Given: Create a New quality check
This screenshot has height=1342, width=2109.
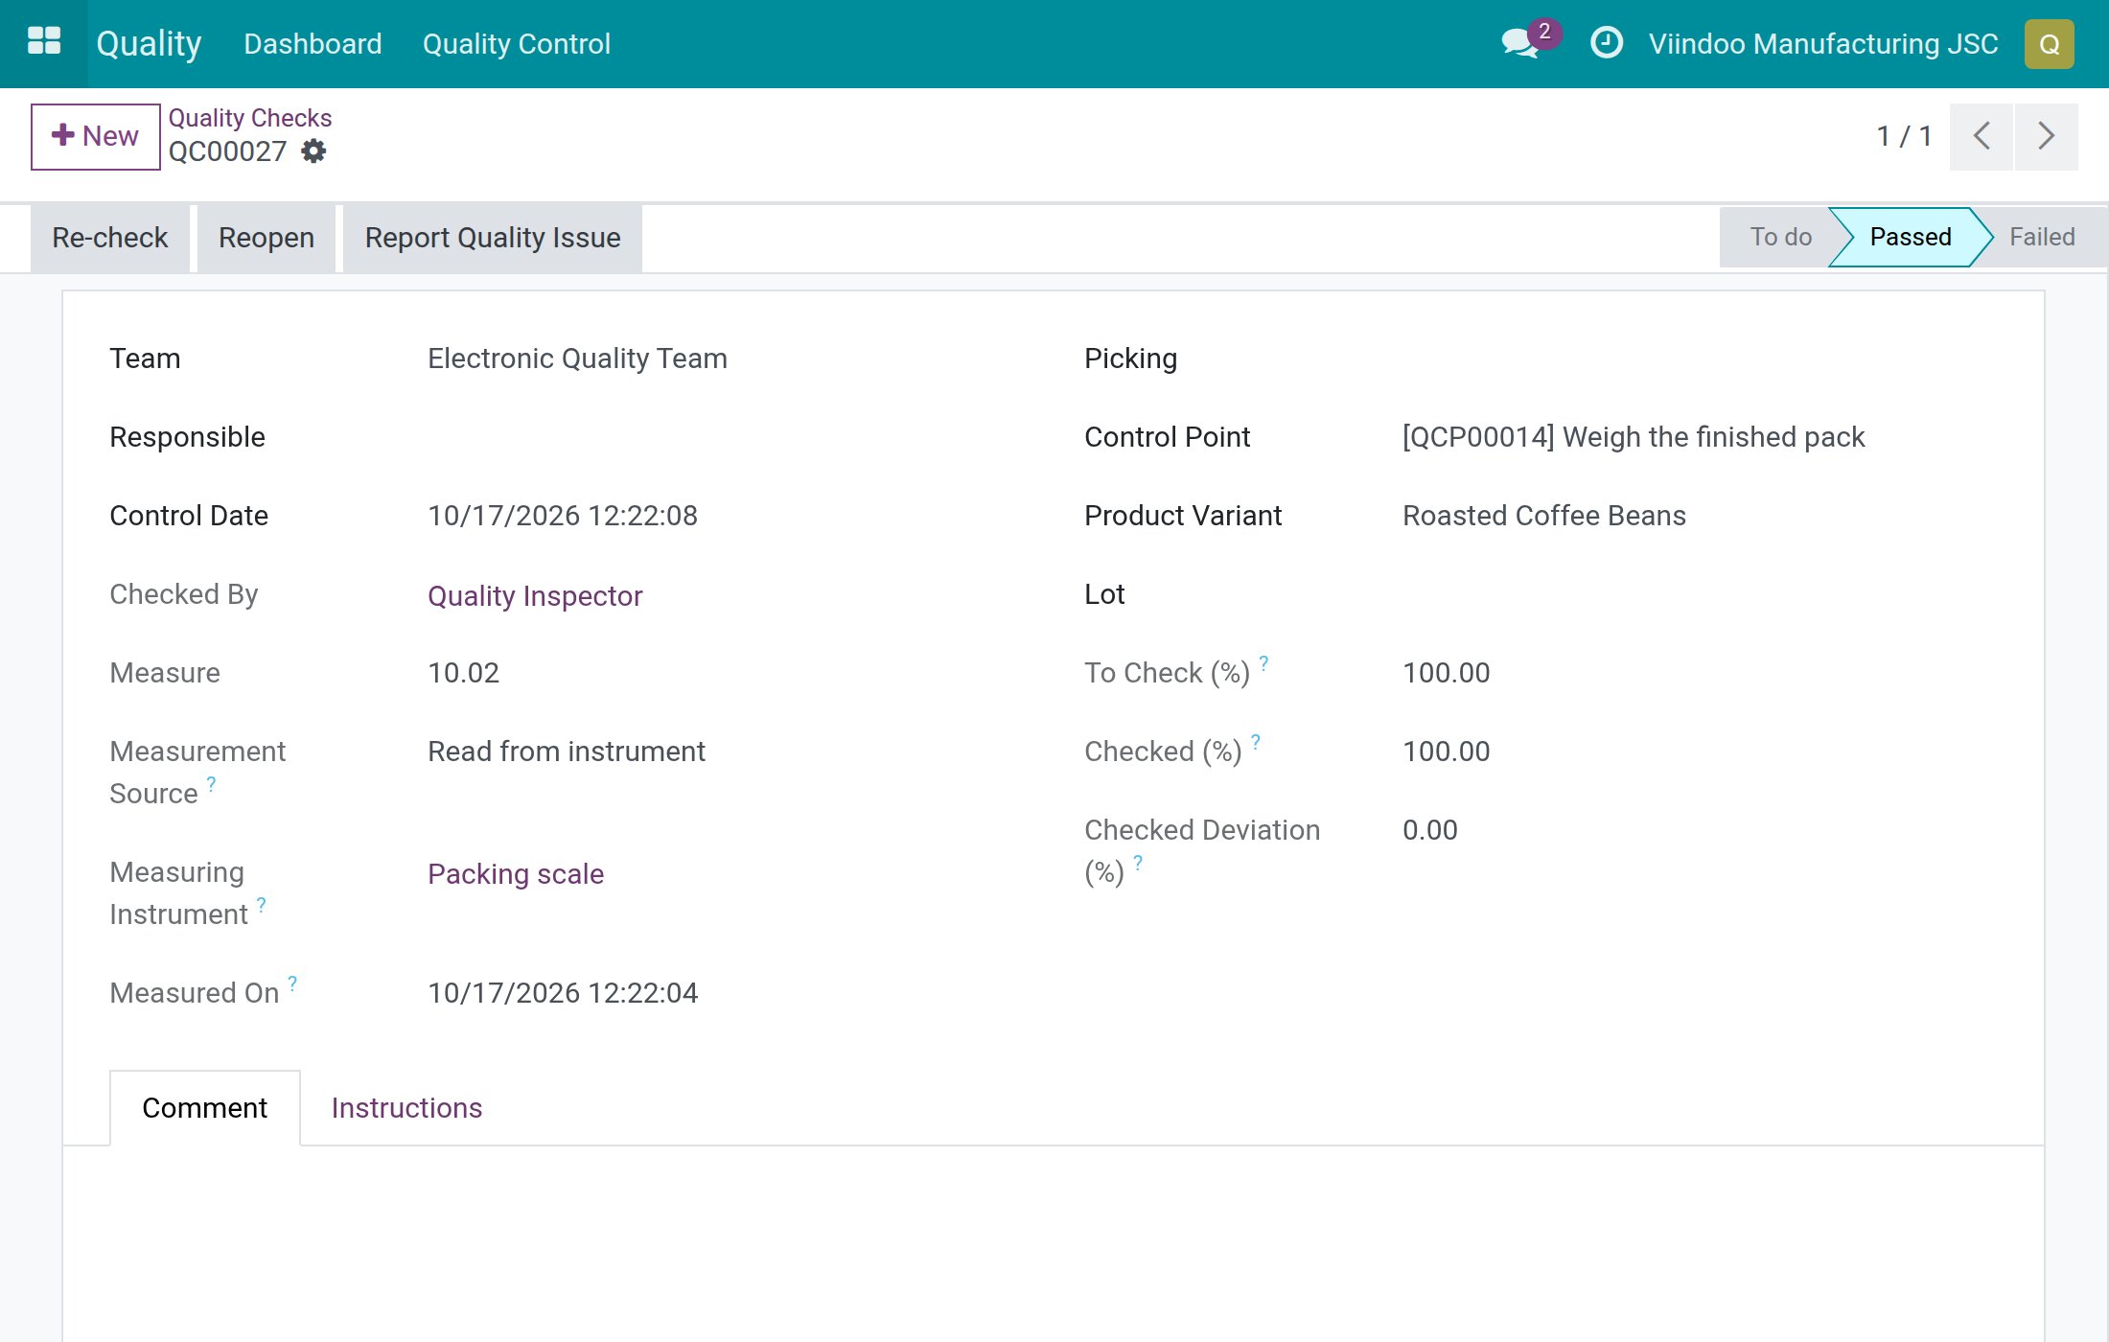Looking at the screenshot, I should click(95, 136).
